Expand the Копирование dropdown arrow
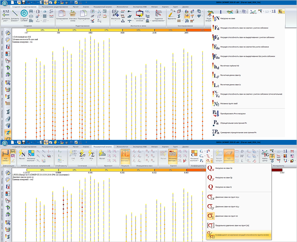 pyautogui.click(x=62, y=21)
